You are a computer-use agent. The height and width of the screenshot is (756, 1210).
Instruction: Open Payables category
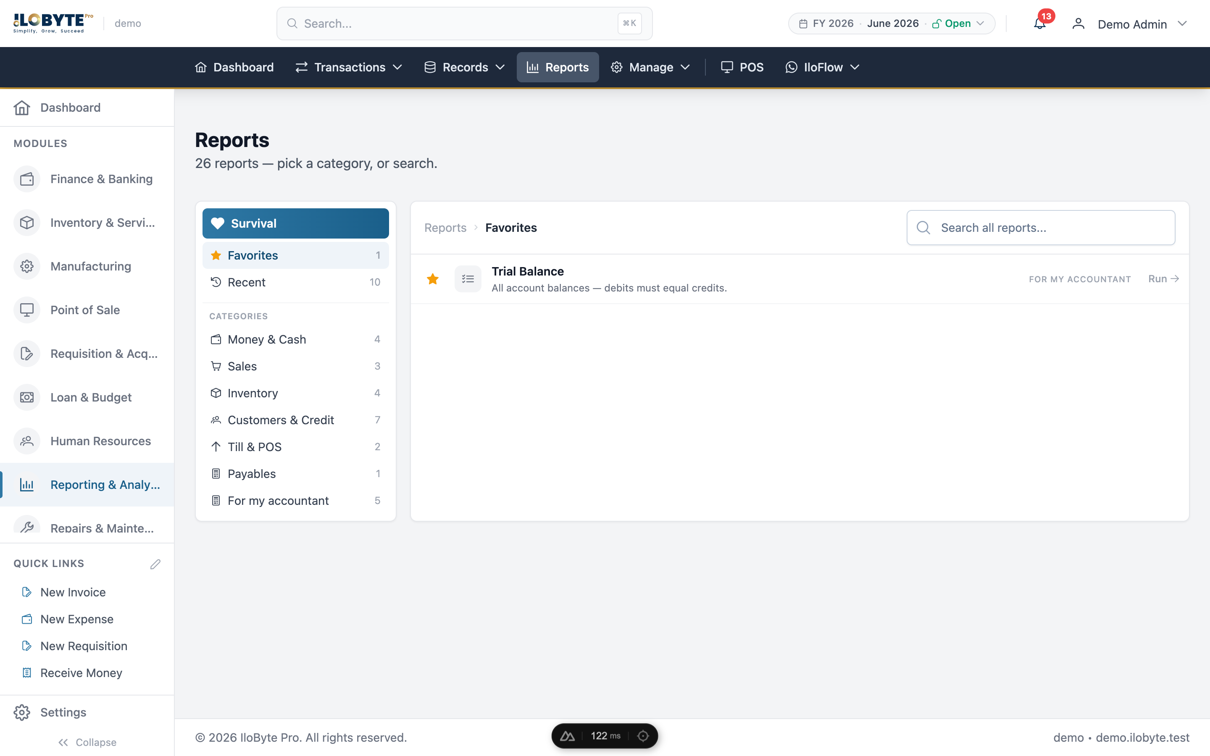pyautogui.click(x=295, y=473)
